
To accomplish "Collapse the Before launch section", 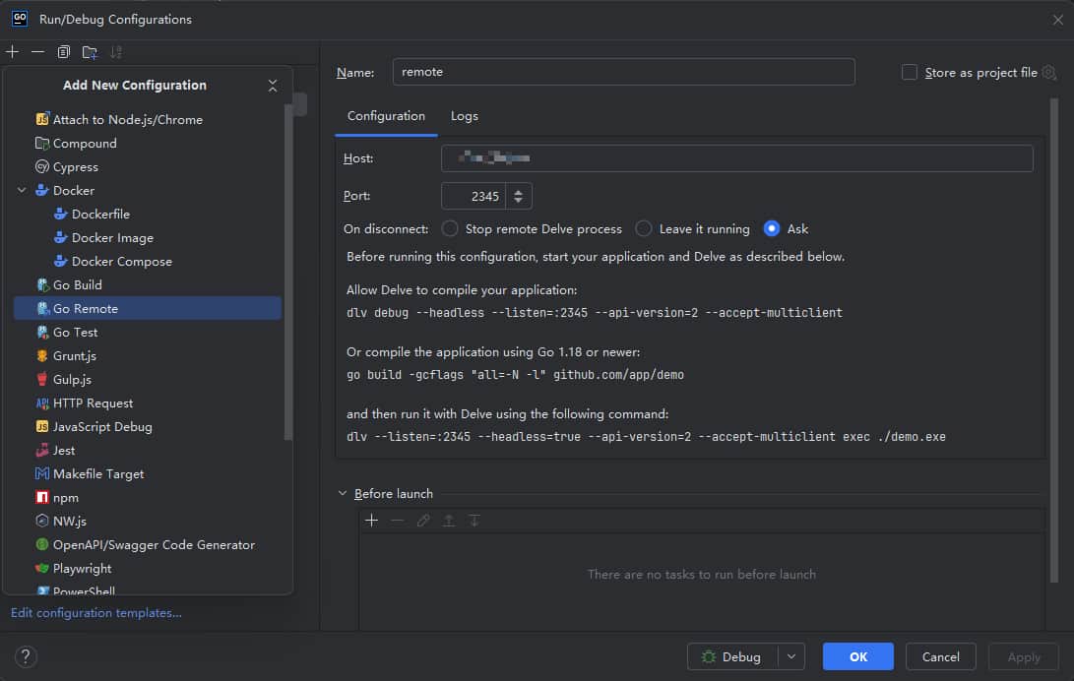I will pyautogui.click(x=343, y=493).
